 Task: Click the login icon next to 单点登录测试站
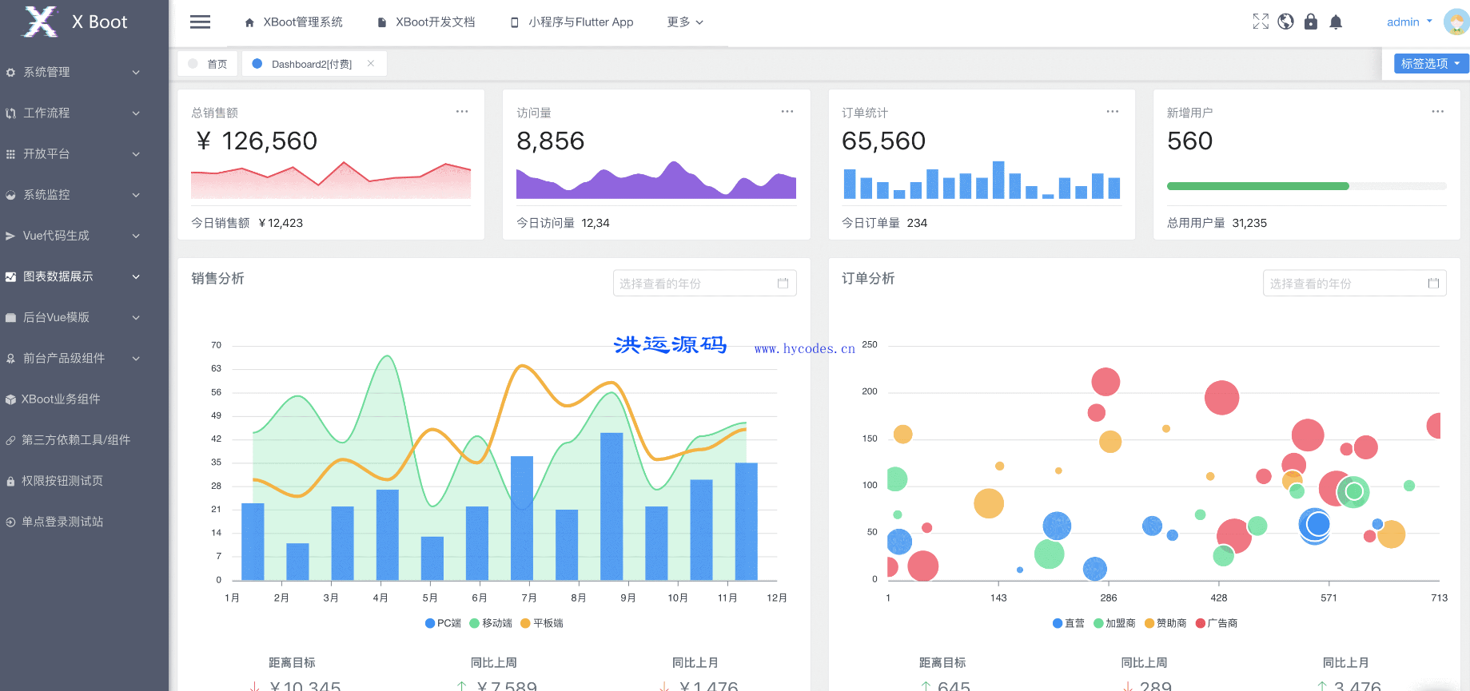pyautogui.click(x=10, y=522)
